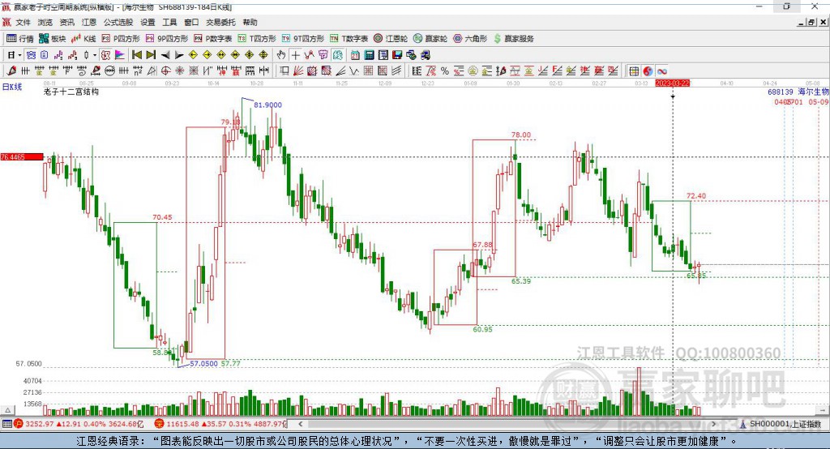
Task: Toggle the highlighted 线 icon
Action: click(337, 55)
